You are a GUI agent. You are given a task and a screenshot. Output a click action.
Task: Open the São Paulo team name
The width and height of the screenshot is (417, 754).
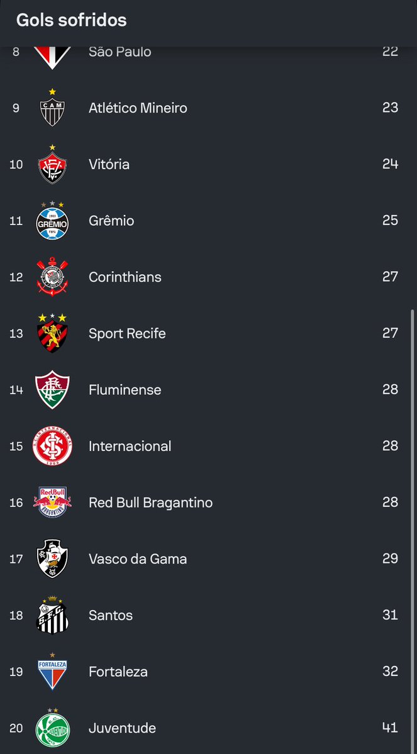[x=120, y=52]
